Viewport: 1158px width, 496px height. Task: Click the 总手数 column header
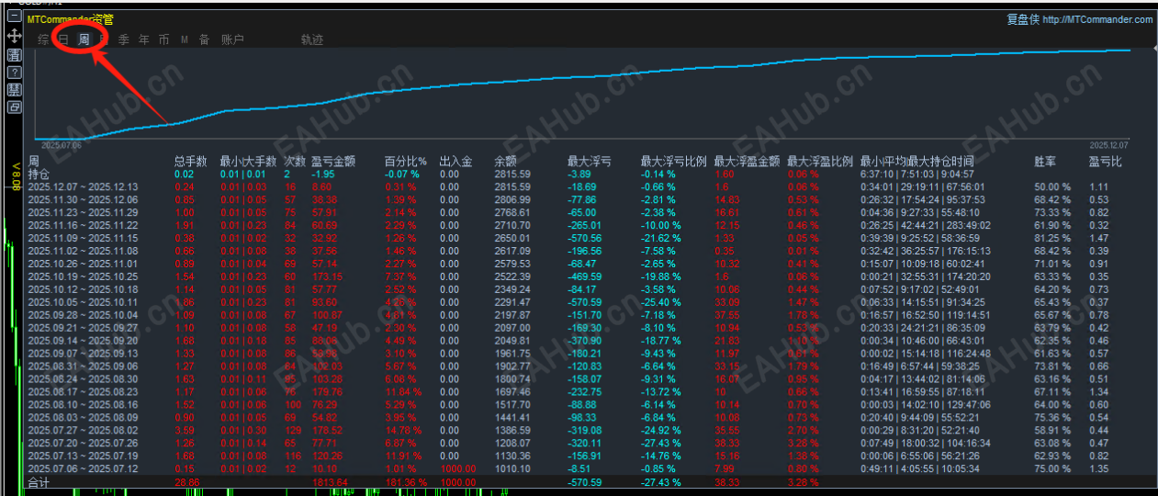pyautogui.click(x=190, y=162)
